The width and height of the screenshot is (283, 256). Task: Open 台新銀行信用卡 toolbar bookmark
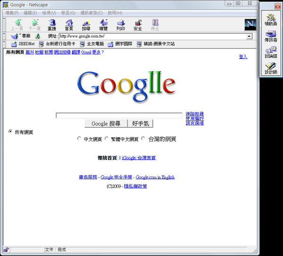click(x=57, y=44)
